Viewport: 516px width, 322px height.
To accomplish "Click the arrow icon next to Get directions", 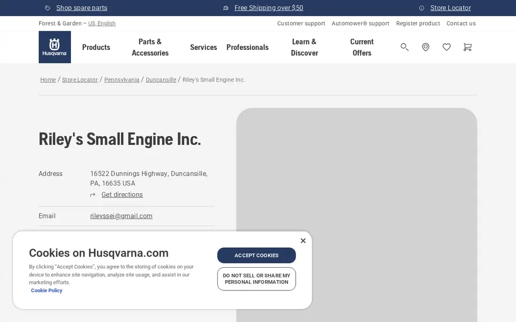I will [x=93, y=195].
